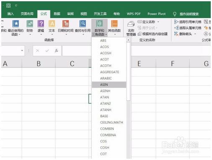The image size is (212, 160).
Task: Open the Help (帮助) tab
Action: click(117, 14)
